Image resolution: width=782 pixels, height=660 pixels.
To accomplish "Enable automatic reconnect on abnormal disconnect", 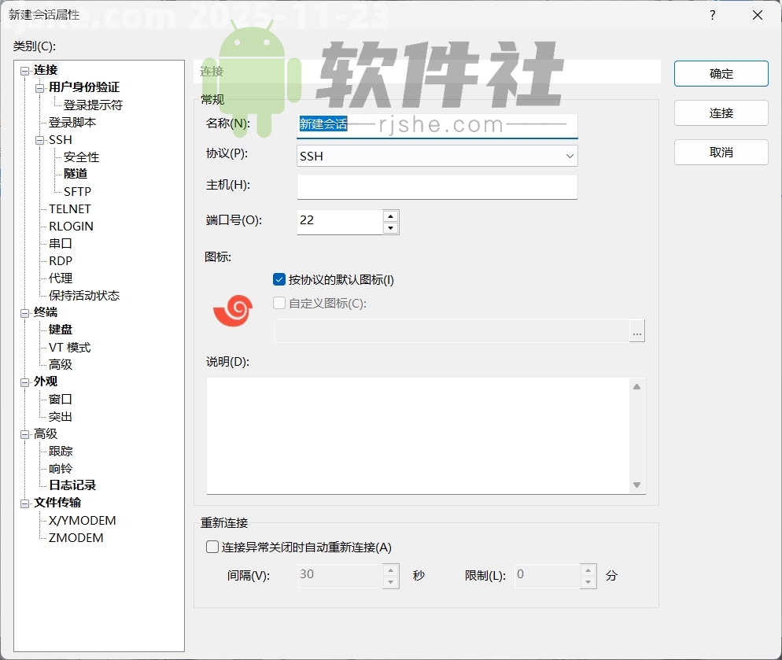I will click(x=211, y=547).
